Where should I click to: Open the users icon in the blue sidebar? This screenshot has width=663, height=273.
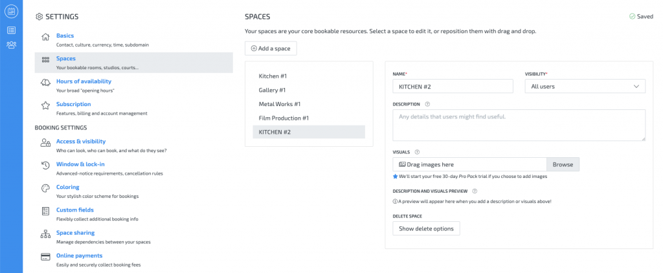pos(11,45)
